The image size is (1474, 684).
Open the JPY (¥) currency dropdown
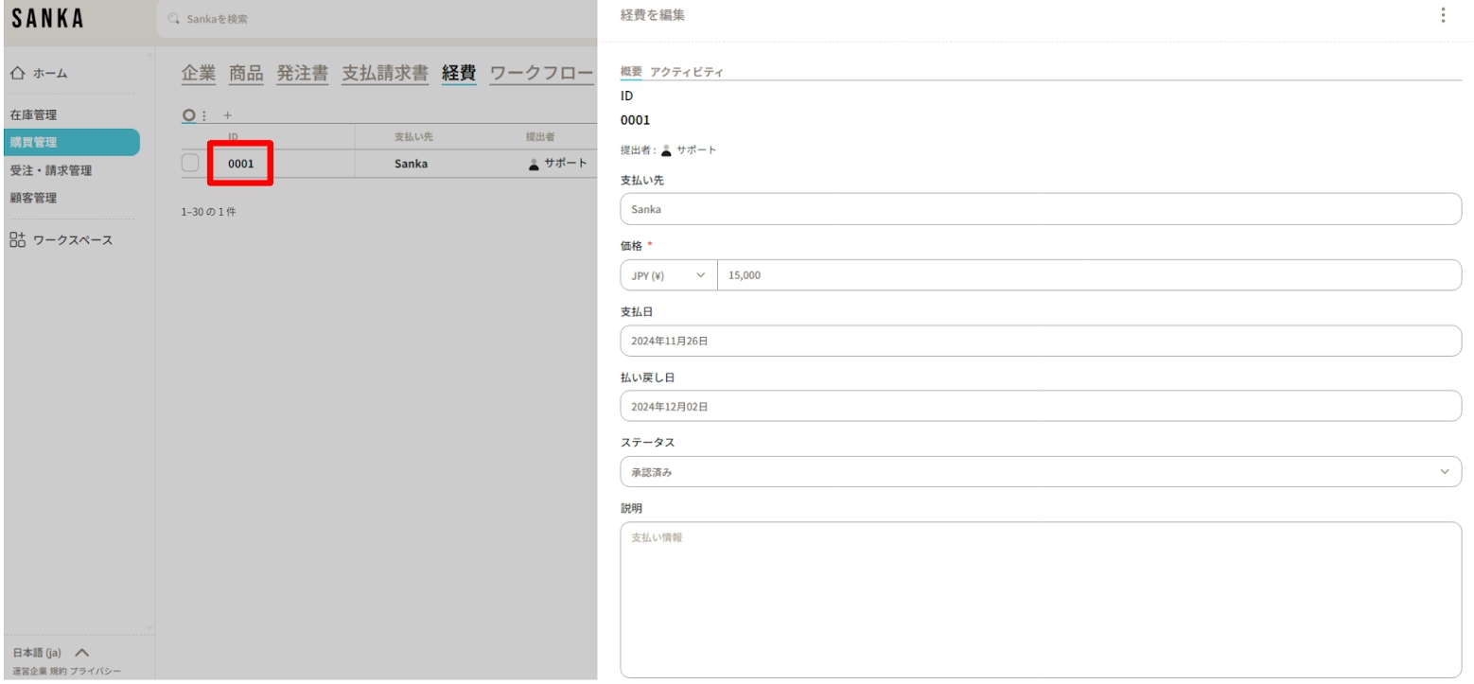click(x=668, y=275)
